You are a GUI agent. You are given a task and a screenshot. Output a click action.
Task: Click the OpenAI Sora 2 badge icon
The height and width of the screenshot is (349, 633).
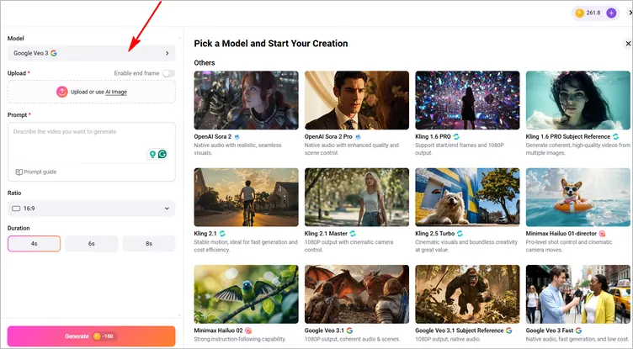(x=237, y=137)
